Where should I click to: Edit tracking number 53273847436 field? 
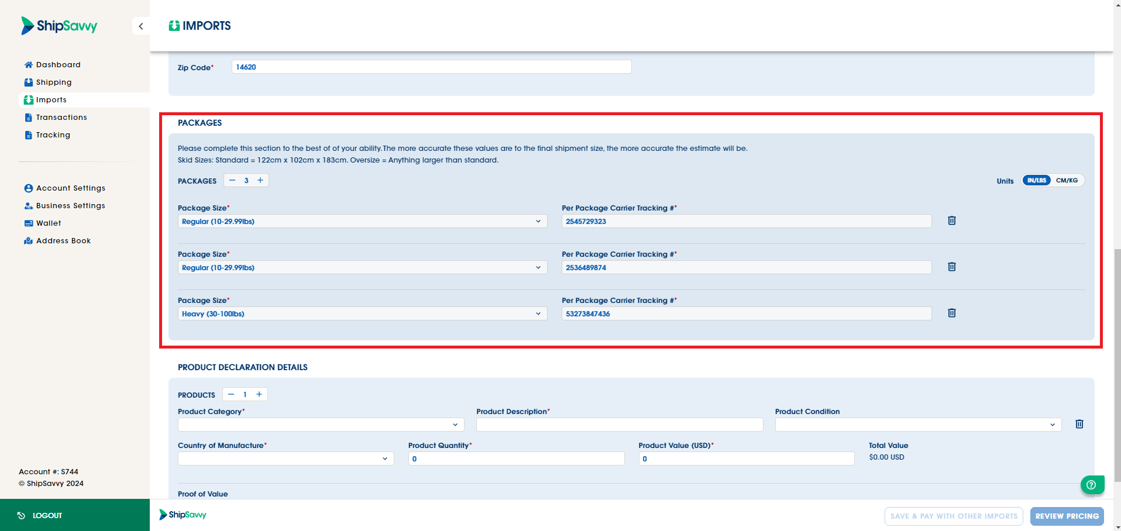(747, 313)
